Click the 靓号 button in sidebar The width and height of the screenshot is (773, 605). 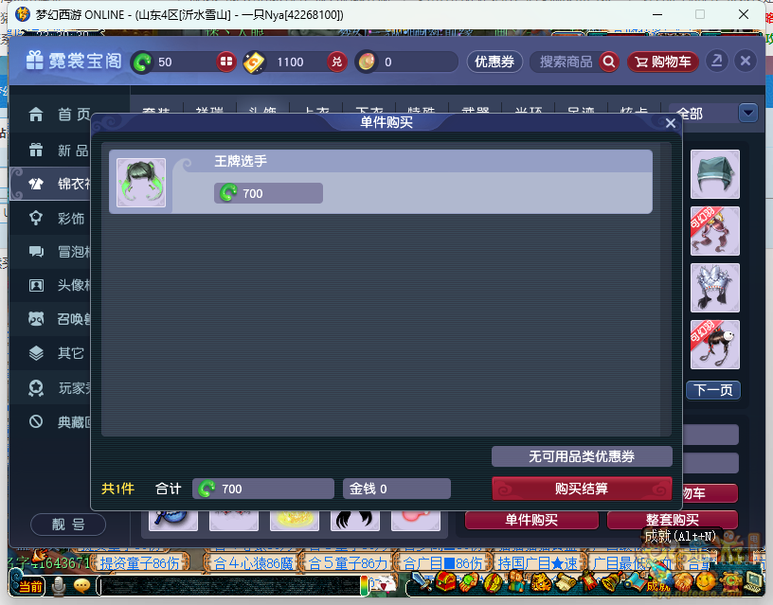[68, 525]
